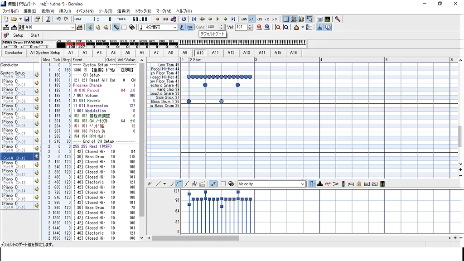464x261 pixels.
Task: Select the rectangle selection tool in top toolbar
Action: (x=124, y=27)
